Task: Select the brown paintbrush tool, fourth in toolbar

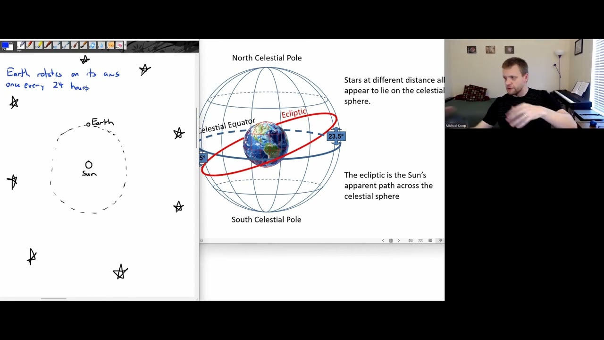Action: click(48, 45)
